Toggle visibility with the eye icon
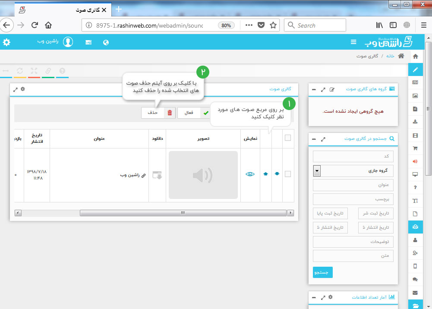Viewport: 432px width, 309px height. tap(250, 174)
